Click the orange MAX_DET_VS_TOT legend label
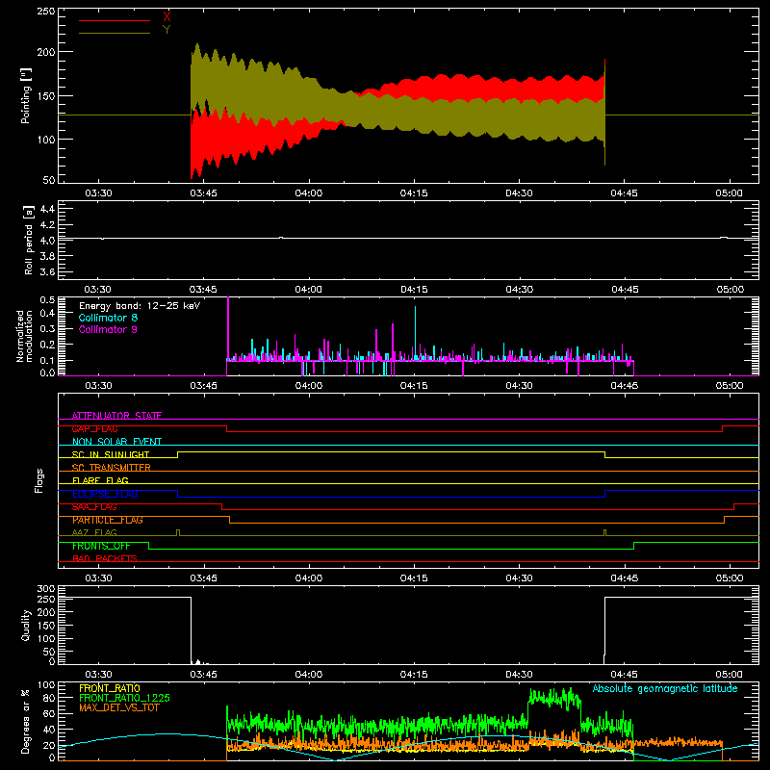This screenshot has width=770, height=770. click(118, 707)
